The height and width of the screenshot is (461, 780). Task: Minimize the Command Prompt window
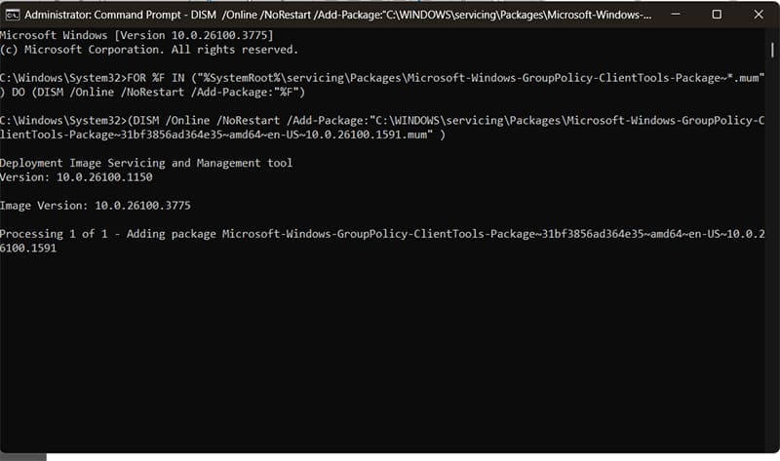(673, 15)
